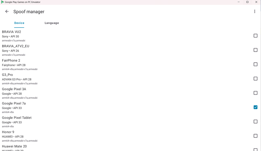Go back using the arrow icon
This screenshot has width=261, height=151.
point(7,11)
